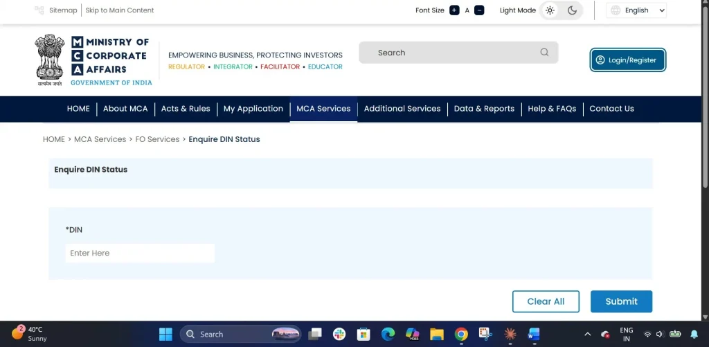
Task: Click the Sitemap text link
Action: click(x=63, y=10)
